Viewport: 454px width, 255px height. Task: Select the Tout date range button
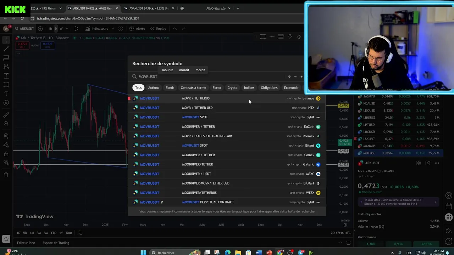click(x=69, y=233)
